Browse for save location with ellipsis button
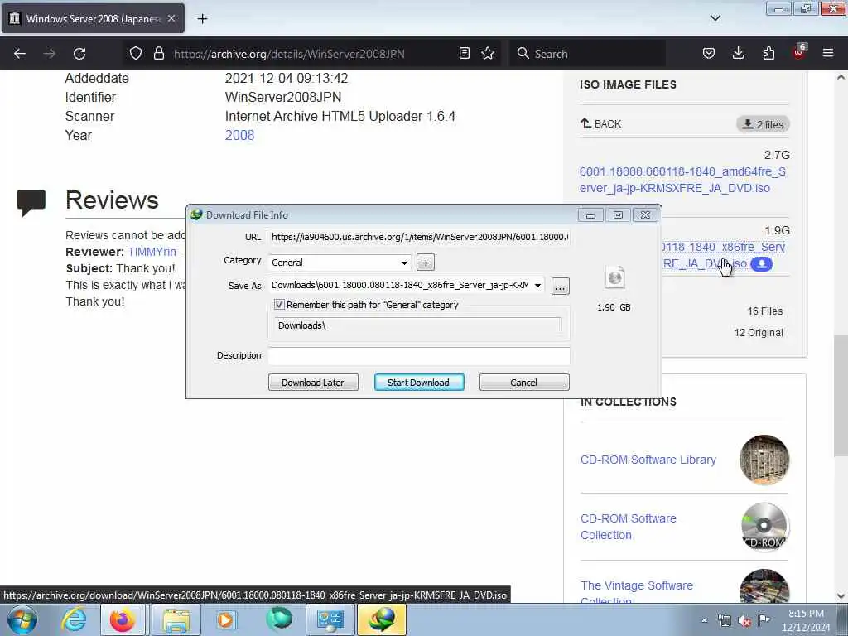Image resolution: width=848 pixels, height=636 pixels. (x=561, y=286)
